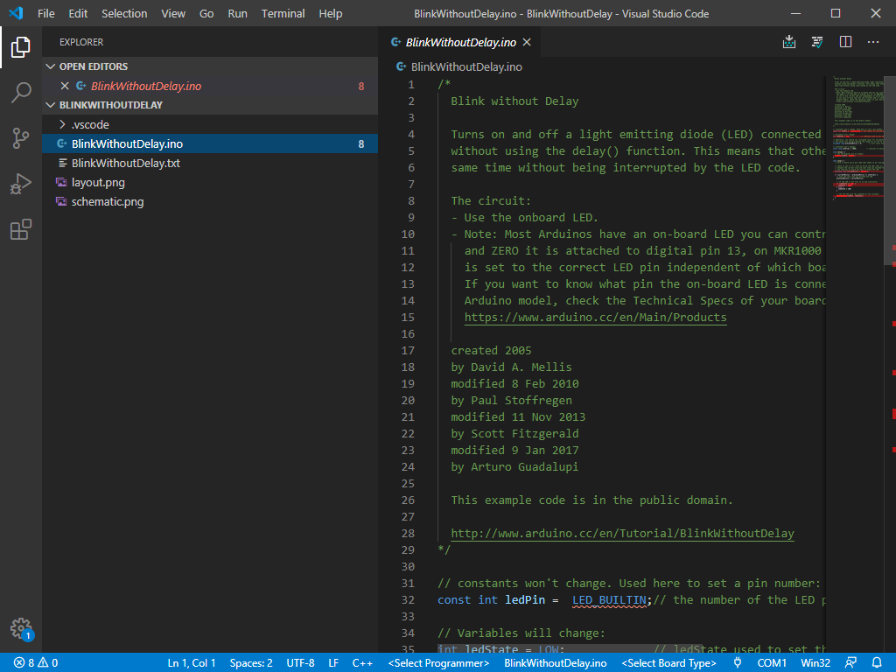896x672 pixels.
Task: Click the ledPin variable on line 32
Action: (x=525, y=600)
